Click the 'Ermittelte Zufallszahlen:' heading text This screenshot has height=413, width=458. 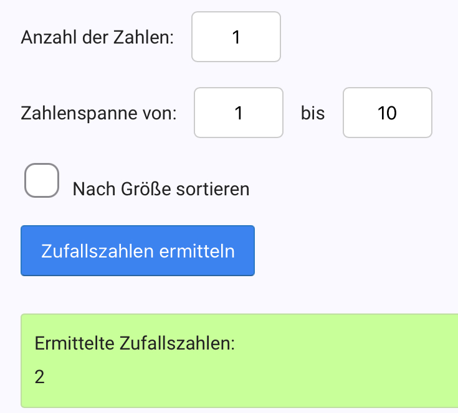(135, 343)
